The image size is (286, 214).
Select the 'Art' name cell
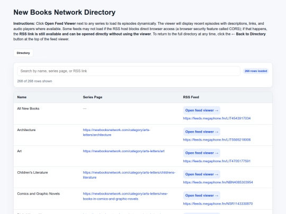point(20,151)
